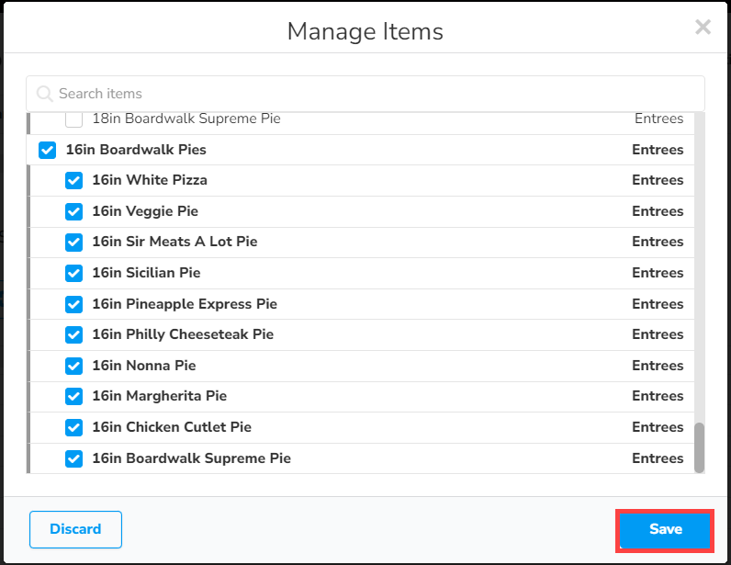The height and width of the screenshot is (565, 731).
Task: Uncheck the 16in Sicilian Pie checkbox
Action: 74,273
